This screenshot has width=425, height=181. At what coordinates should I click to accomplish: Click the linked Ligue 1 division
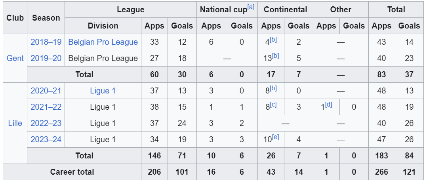click(x=103, y=91)
